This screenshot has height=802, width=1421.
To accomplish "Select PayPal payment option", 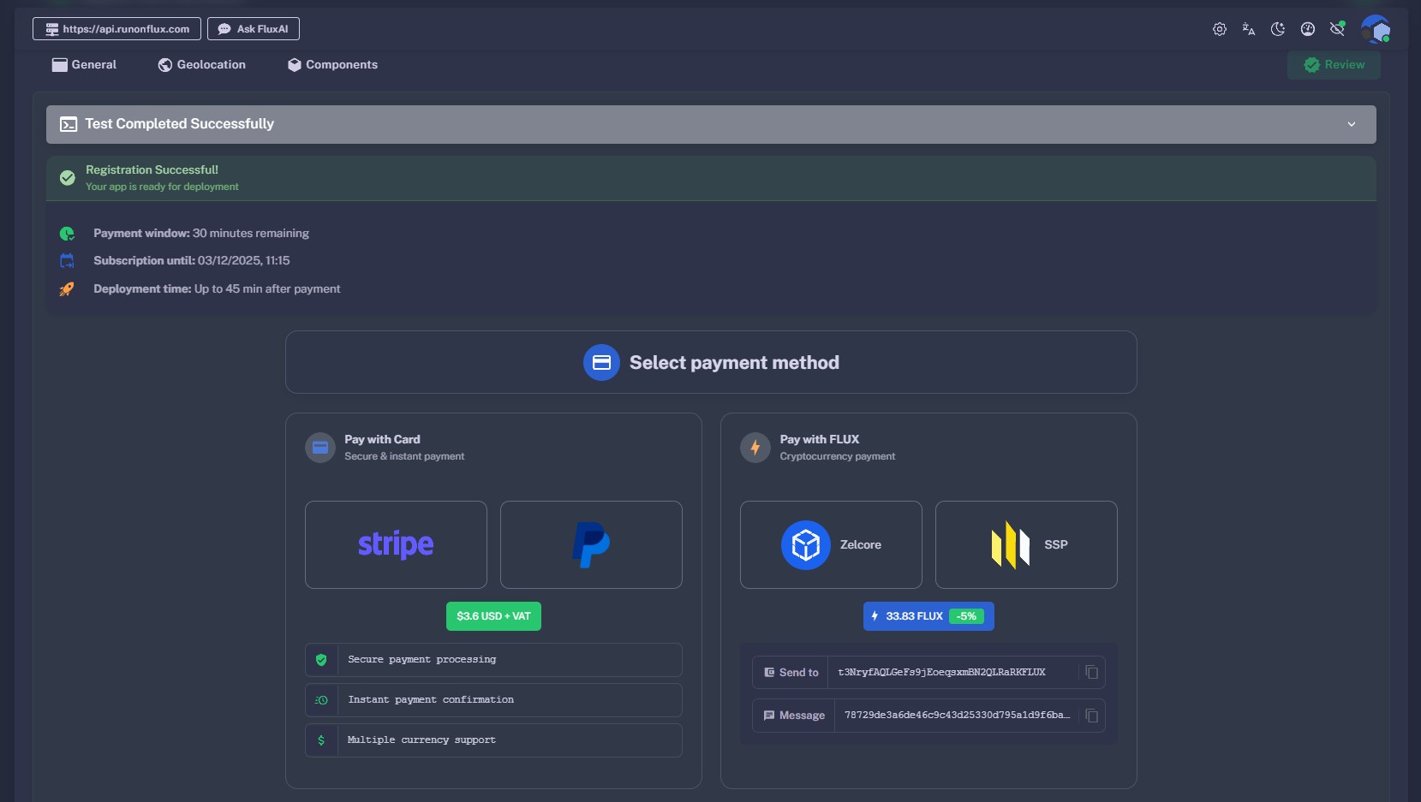I will pos(591,544).
